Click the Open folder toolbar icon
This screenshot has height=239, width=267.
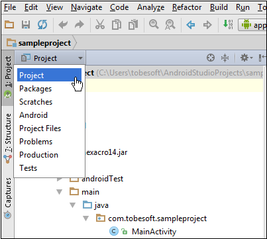(9, 24)
